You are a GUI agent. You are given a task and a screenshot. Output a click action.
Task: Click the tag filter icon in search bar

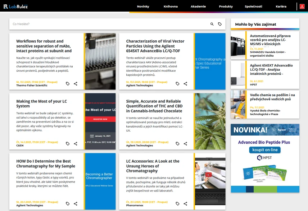pos(220,24)
